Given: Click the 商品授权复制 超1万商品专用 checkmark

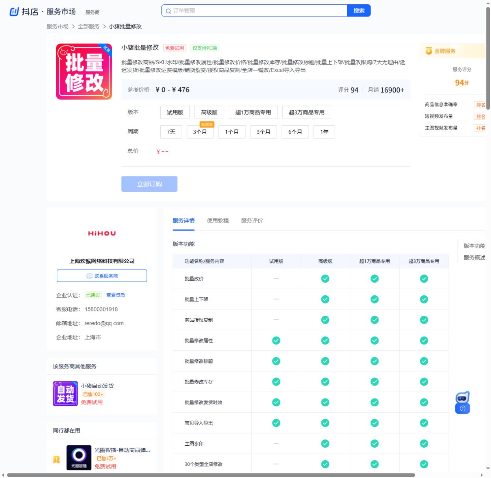Looking at the screenshot, I should point(375,320).
